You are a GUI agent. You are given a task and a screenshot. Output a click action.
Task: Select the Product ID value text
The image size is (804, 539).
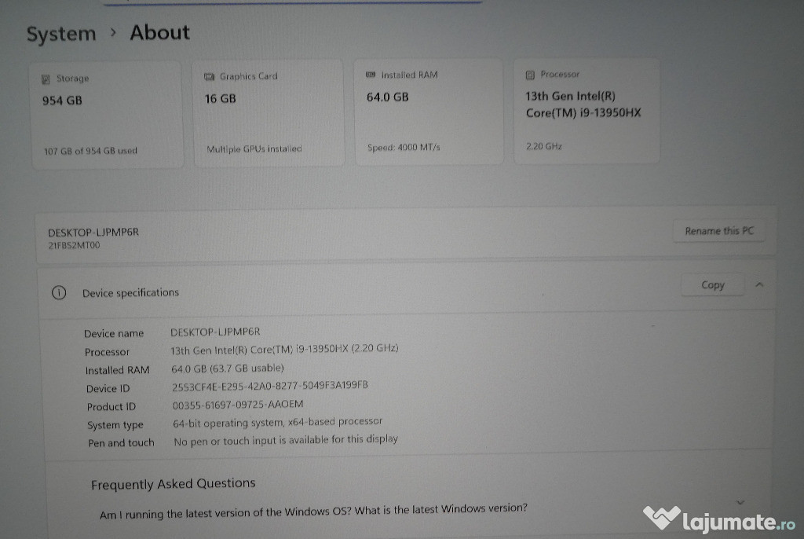[x=237, y=404]
